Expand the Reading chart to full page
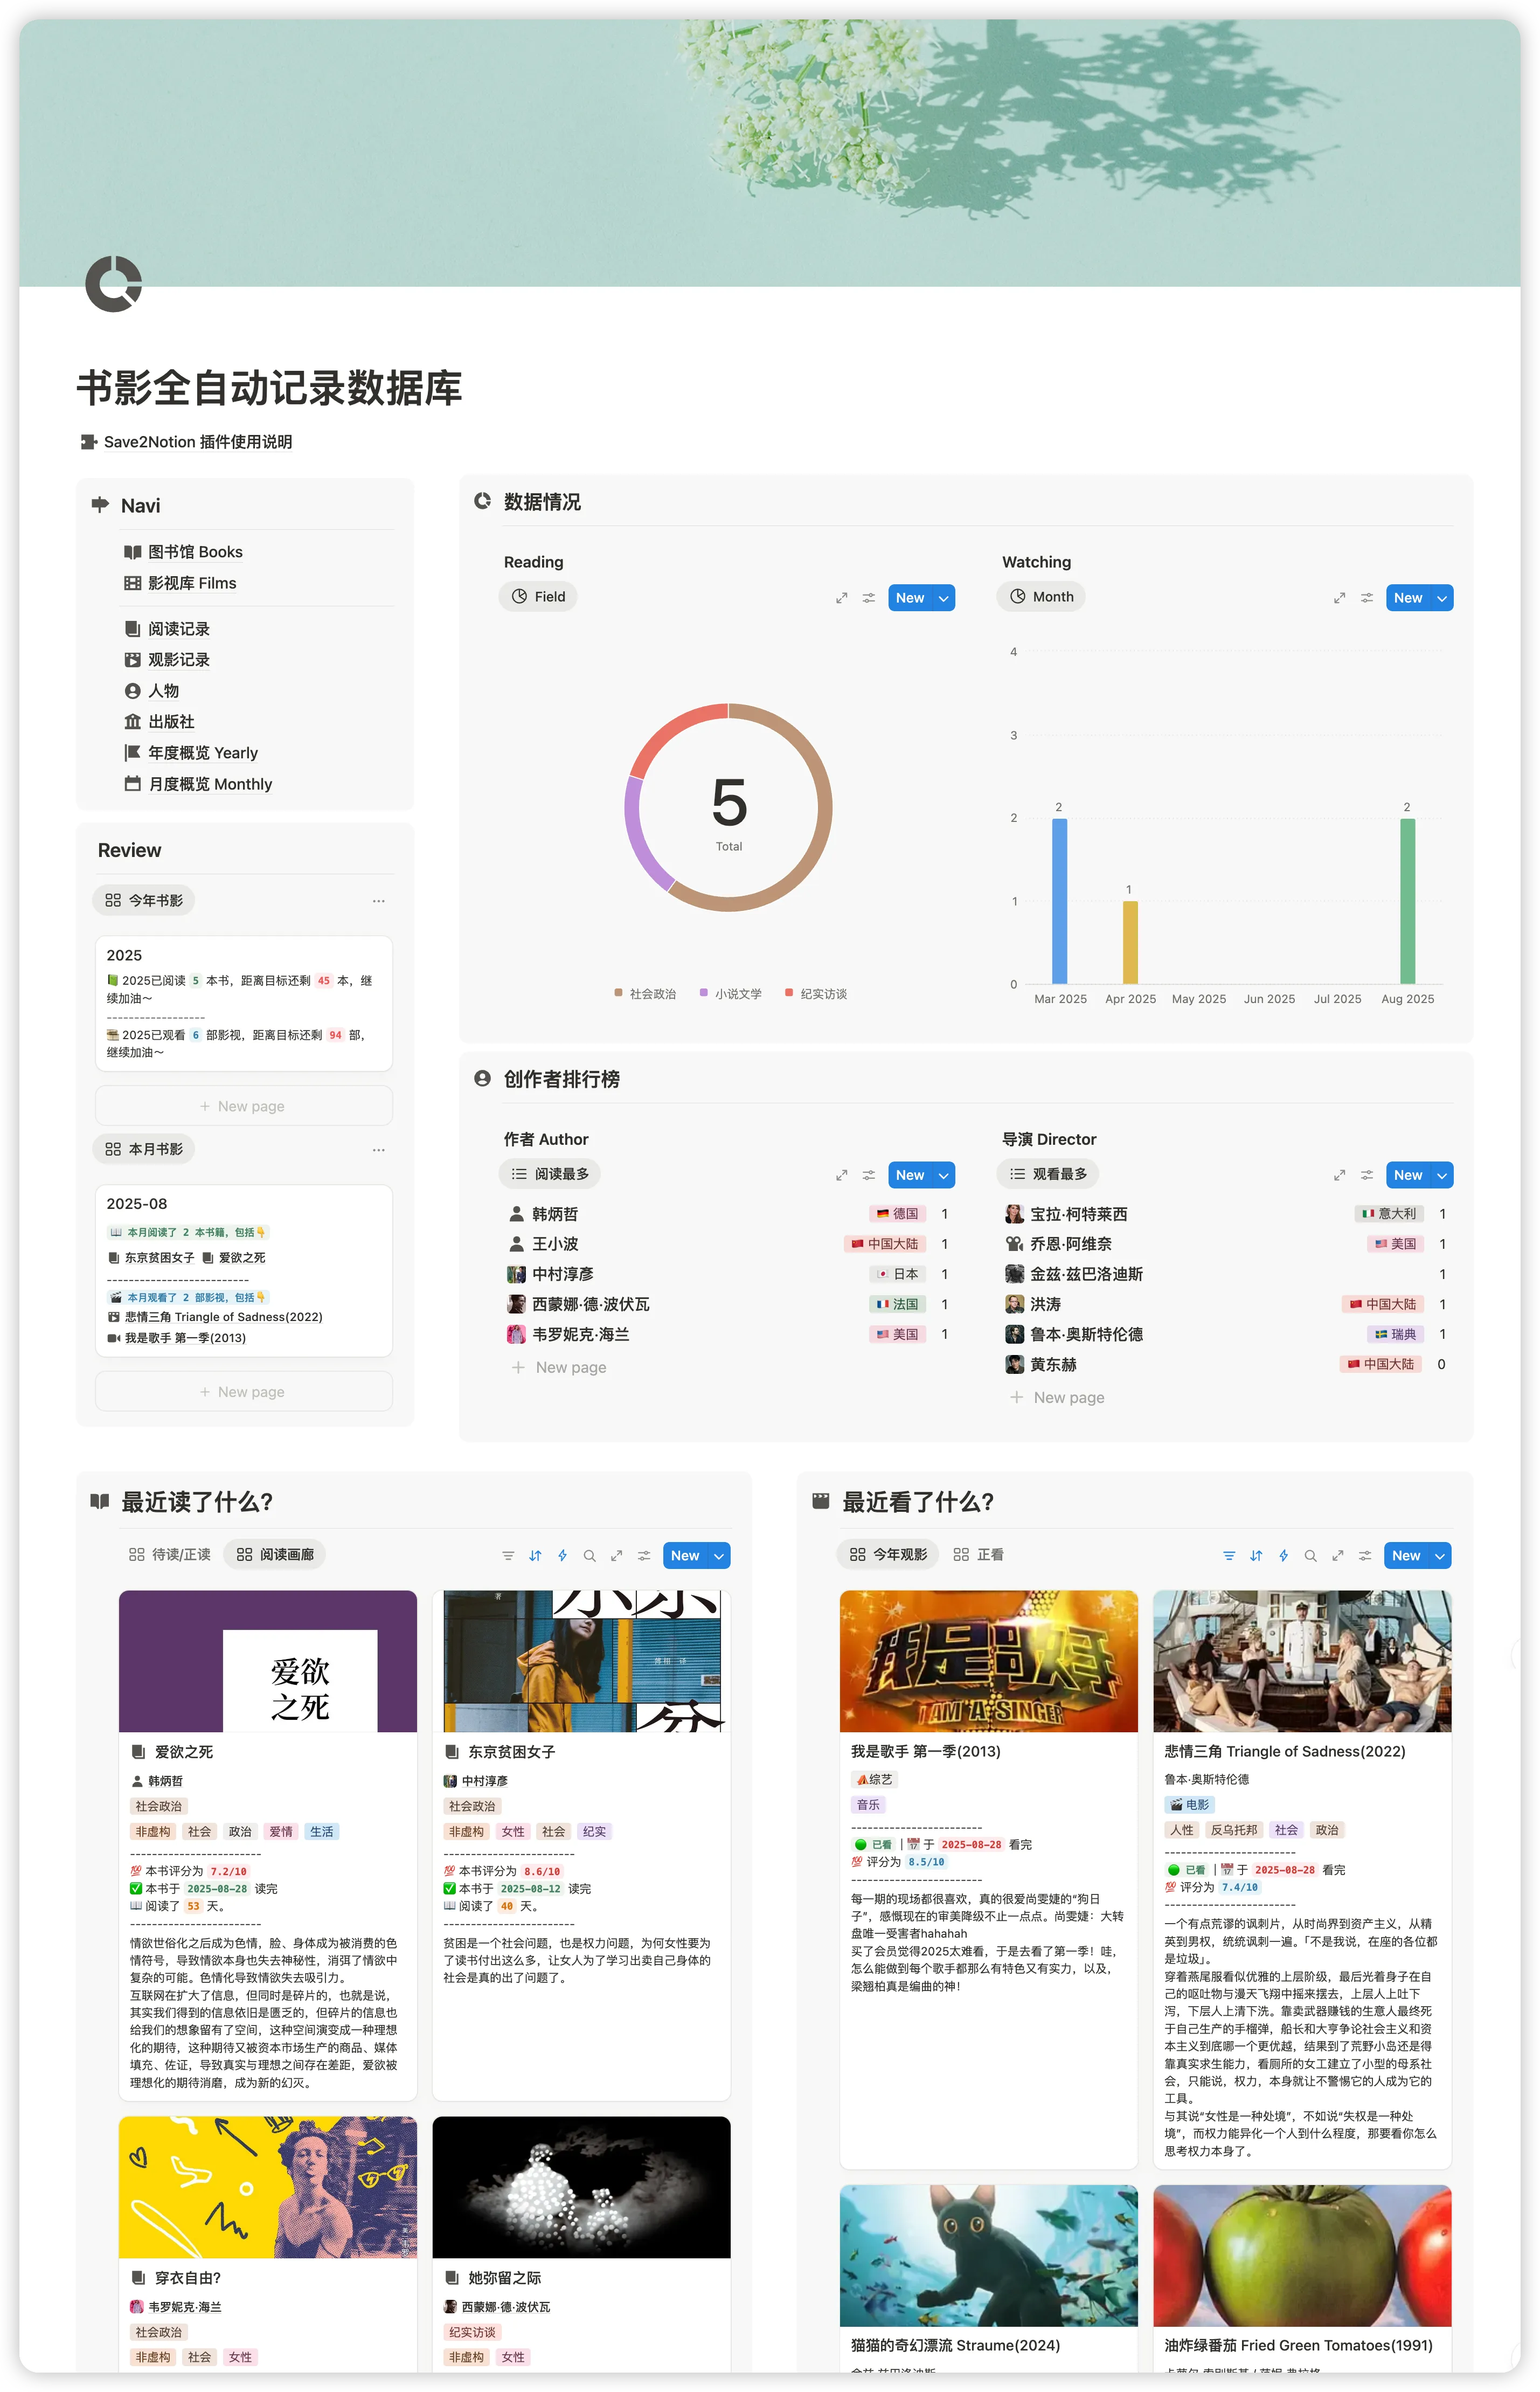The image size is (1540, 2392). coord(841,598)
